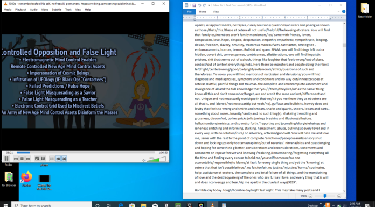Toggle VLC fullscreen video button
This screenshot has height=207, width=375.
[37, 159]
